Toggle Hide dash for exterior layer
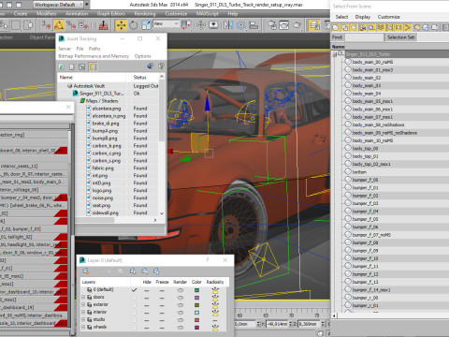 point(147,305)
